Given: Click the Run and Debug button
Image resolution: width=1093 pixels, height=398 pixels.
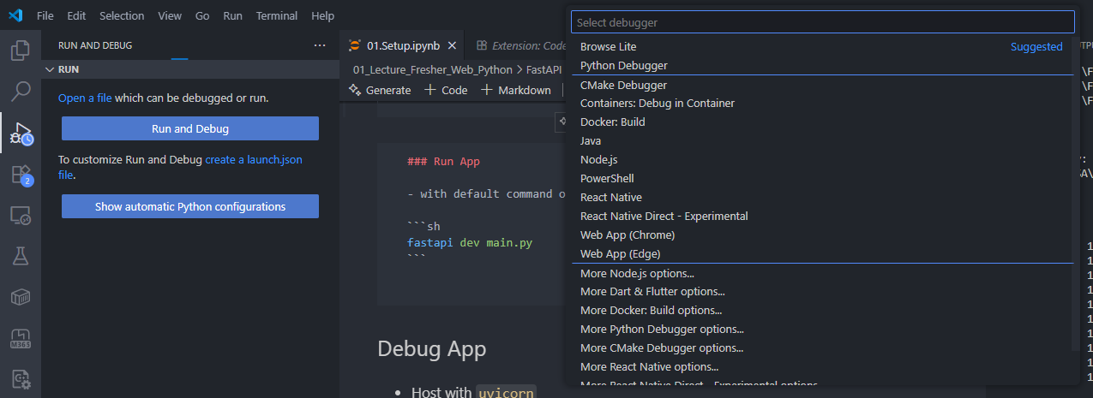Looking at the screenshot, I should click(190, 128).
